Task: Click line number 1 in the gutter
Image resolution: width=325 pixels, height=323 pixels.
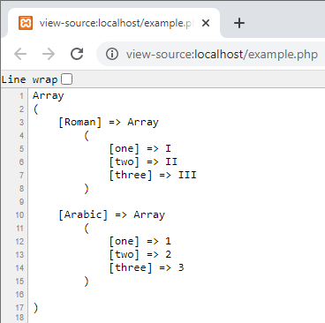Action: [x=21, y=96]
